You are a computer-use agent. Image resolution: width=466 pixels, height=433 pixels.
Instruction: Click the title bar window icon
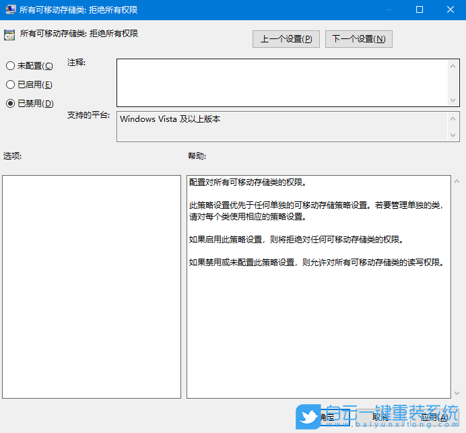(x=10, y=9)
